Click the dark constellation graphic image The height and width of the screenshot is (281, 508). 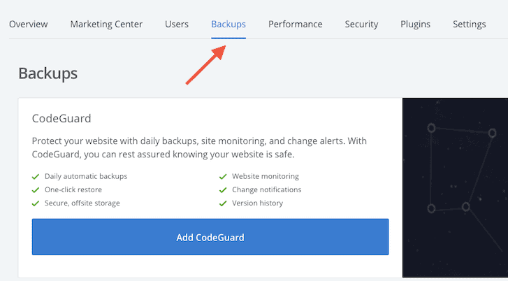455,187
